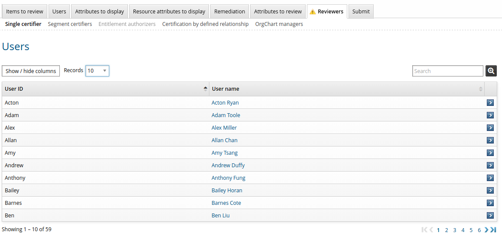Viewport: 502px width, 242px height.
Task: Sort by User name column header
Action: click(x=346, y=89)
